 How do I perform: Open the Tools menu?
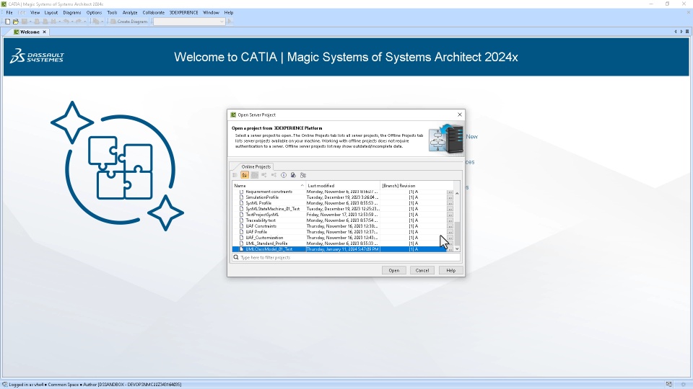113,13
